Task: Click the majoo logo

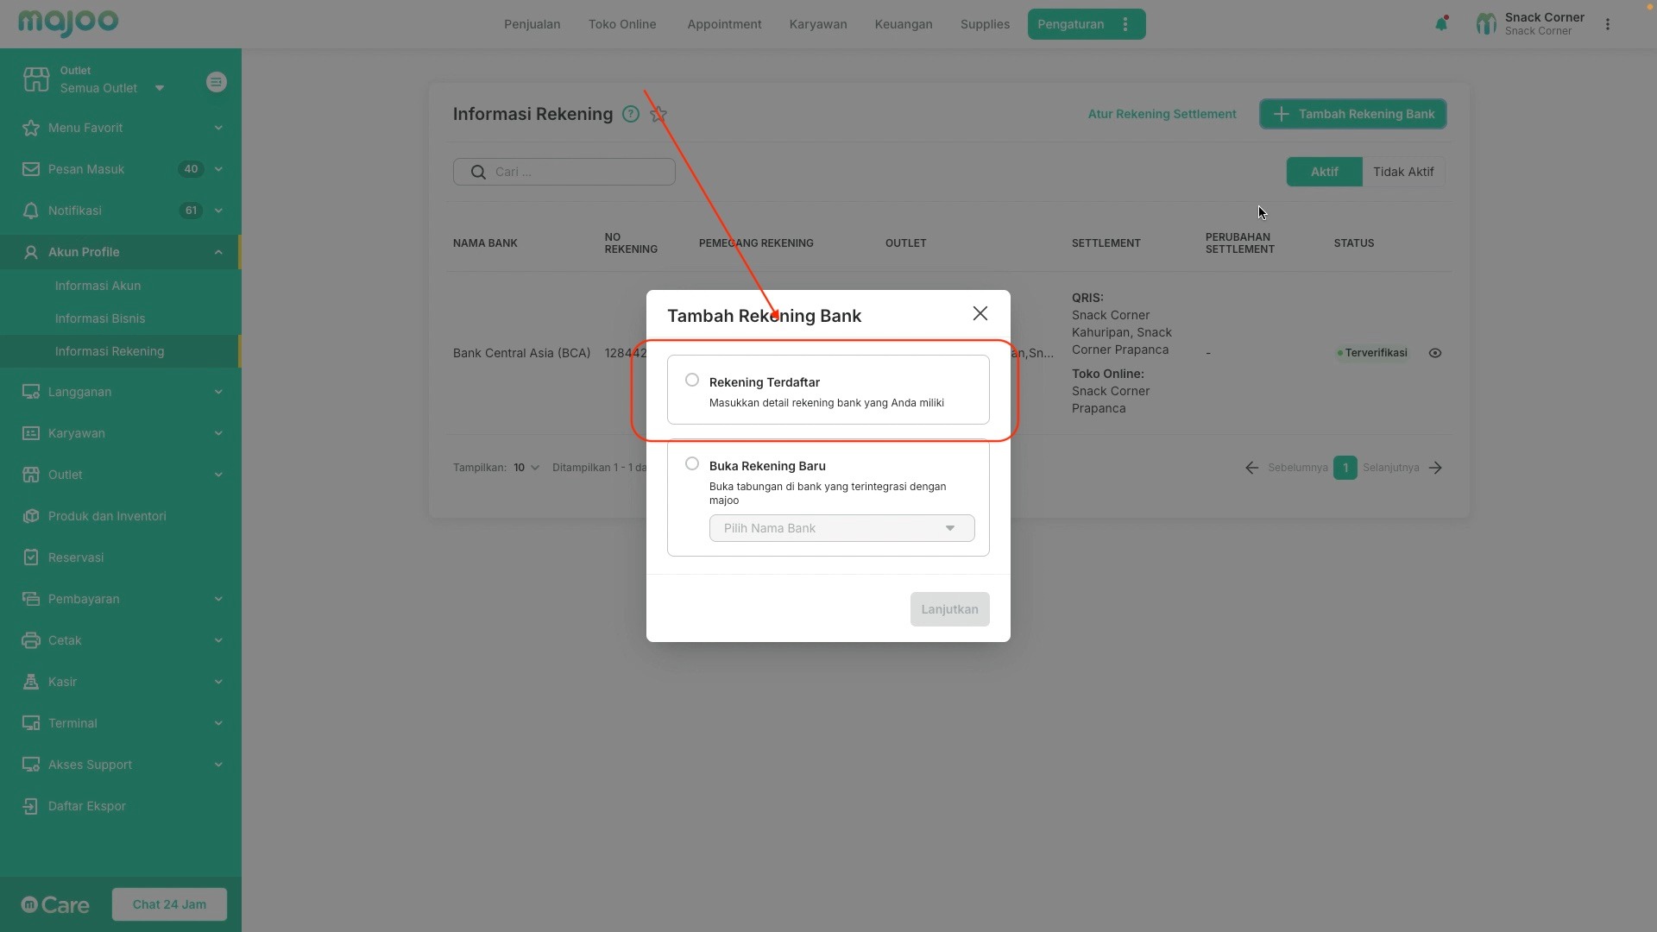Action: pos(68,22)
